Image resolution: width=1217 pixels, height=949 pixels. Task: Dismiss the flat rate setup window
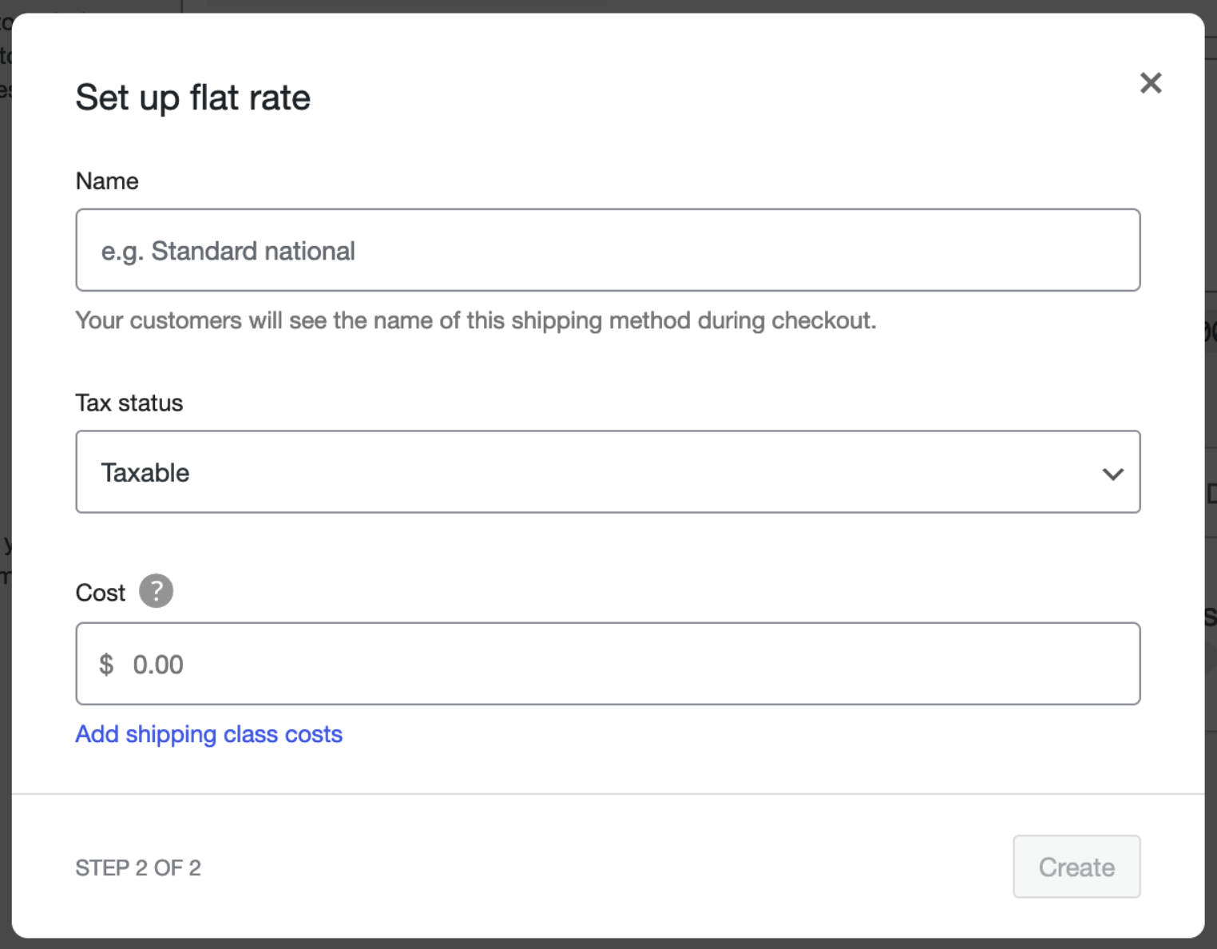(1150, 83)
